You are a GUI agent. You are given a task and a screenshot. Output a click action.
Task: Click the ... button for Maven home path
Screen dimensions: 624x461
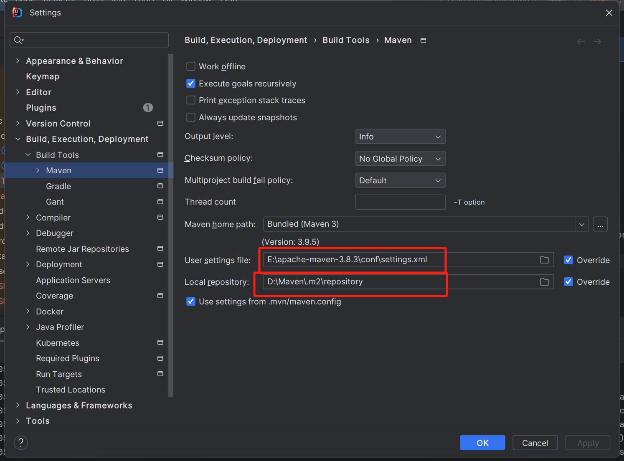tap(600, 224)
